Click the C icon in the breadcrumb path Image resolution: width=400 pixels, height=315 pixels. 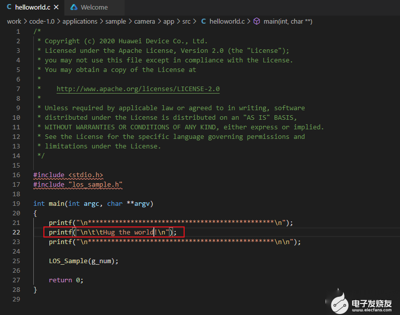(x=204, y=21)
